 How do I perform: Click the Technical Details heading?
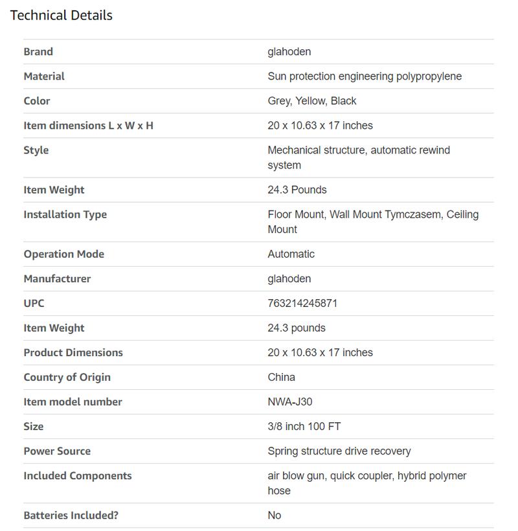62,16
